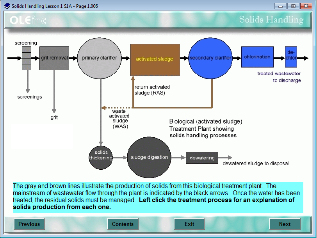Click the return activated sludge (RAS) label
Viewport: 317px width, 238px height.
[152, 89]
